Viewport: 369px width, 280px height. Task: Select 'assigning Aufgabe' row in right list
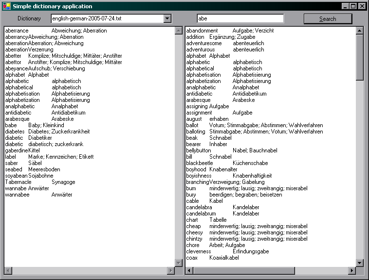tap(207, 106)
